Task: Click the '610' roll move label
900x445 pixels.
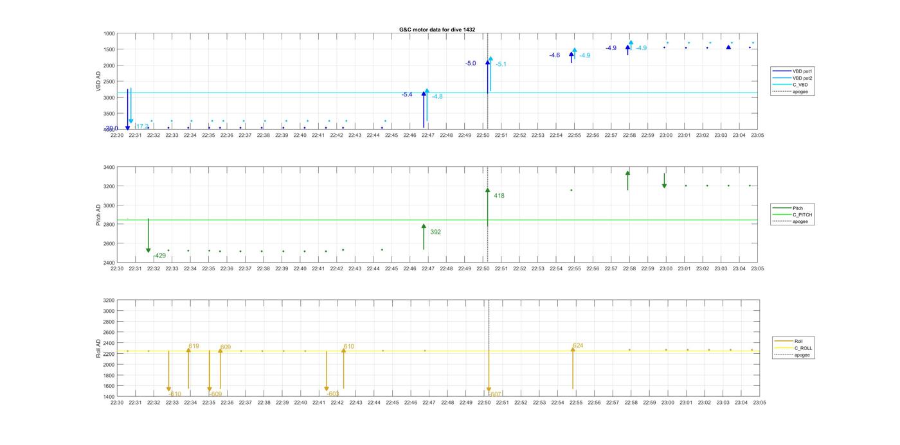Action: [x=348, y=347]
